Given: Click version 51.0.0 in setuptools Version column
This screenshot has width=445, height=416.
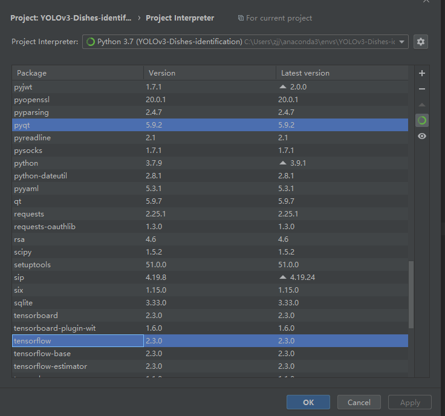Looking at the screenshot, I should [x=156, y=264].
